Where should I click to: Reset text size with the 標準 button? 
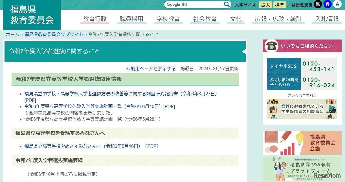pyautogui.click(x=279, y=5)
